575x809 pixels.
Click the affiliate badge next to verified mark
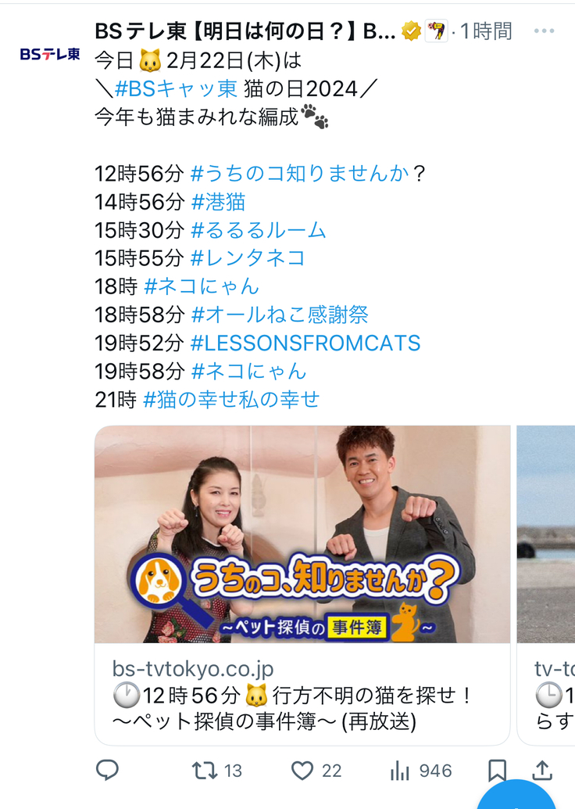[x=437, y=31]
